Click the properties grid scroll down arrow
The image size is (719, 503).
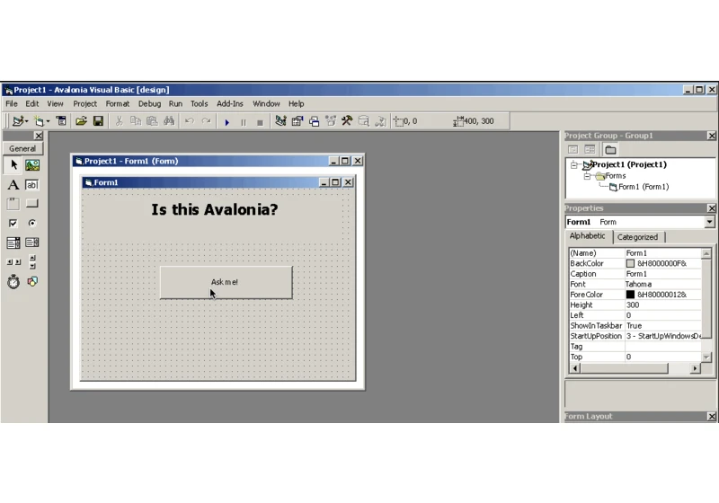[x=706, y=357]
